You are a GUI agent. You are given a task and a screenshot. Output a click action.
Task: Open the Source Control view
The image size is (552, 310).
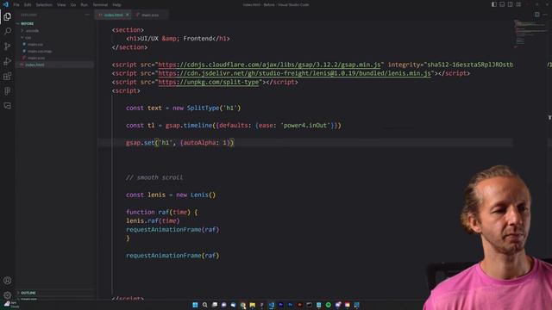8,46
